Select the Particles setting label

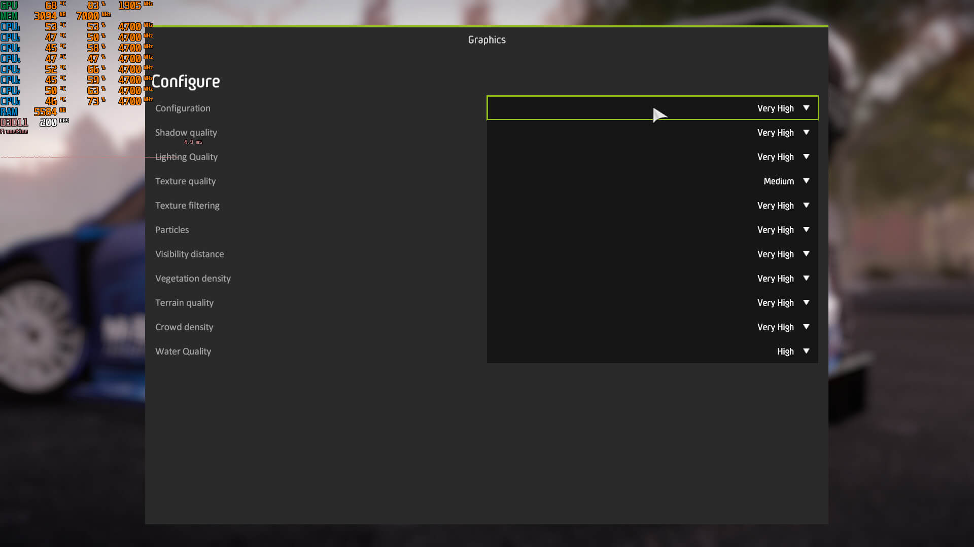point(172,230)
